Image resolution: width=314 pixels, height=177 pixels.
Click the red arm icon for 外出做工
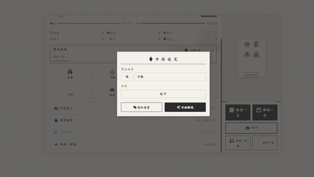click(x=56, y=108)
